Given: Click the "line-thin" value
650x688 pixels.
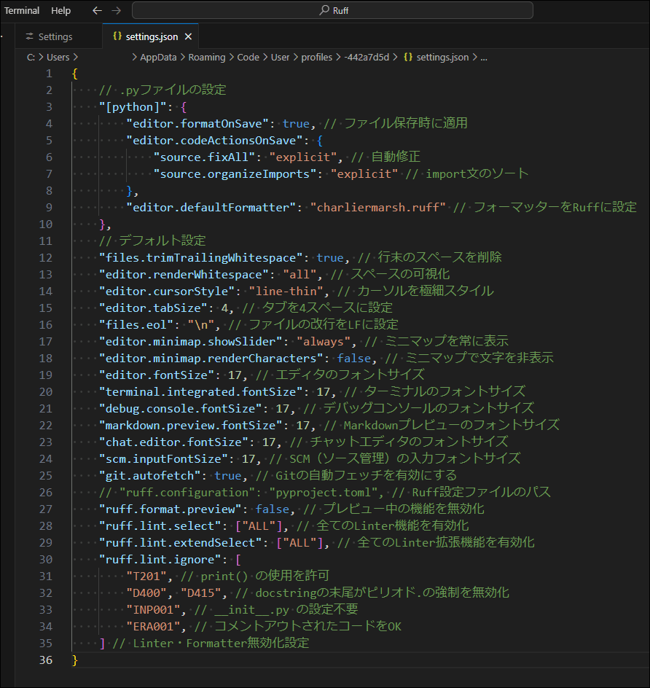Looking at the screenshot, I should tap(286, 292).
